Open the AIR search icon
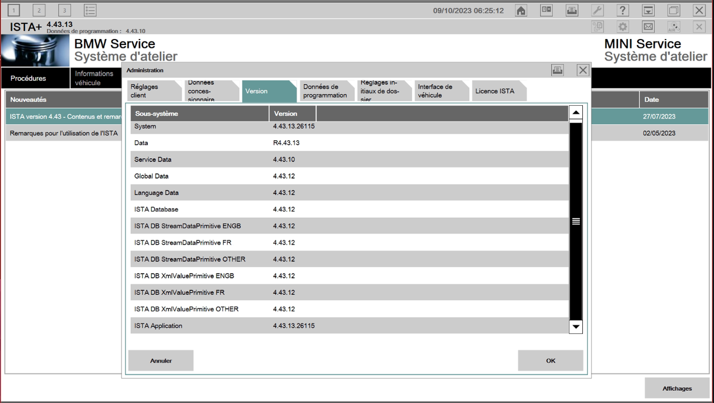714x403 pixels. [x=674, y=27]
